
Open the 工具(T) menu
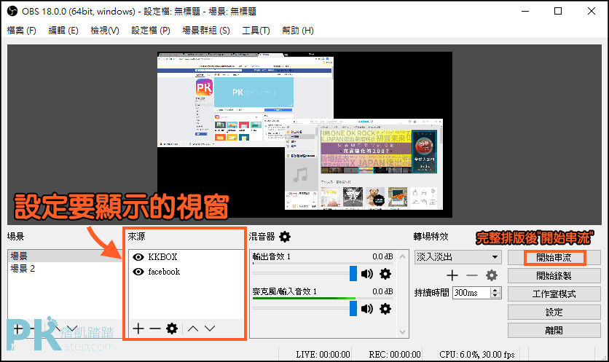[256, 31]
